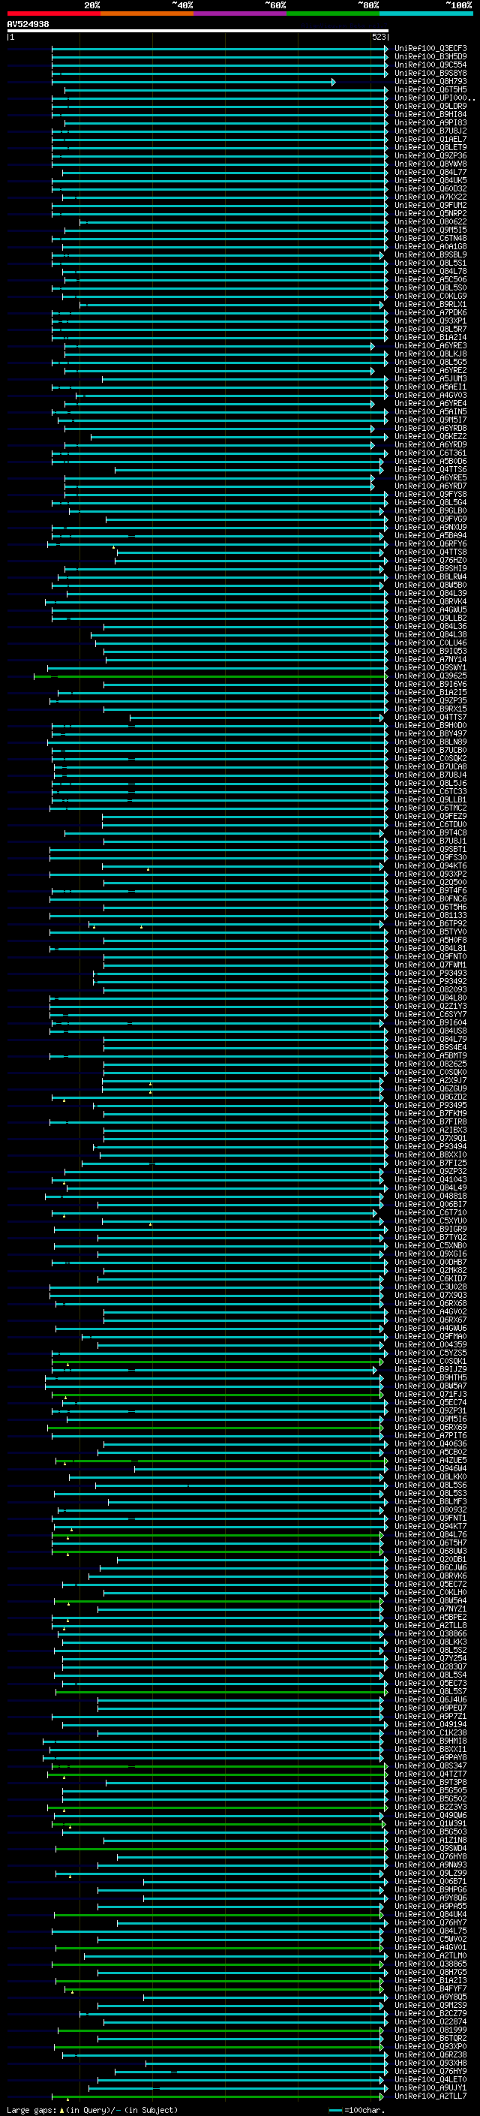
Task: Open the UniRef100_Q8H793 hit label
Action: click(430, 81)
